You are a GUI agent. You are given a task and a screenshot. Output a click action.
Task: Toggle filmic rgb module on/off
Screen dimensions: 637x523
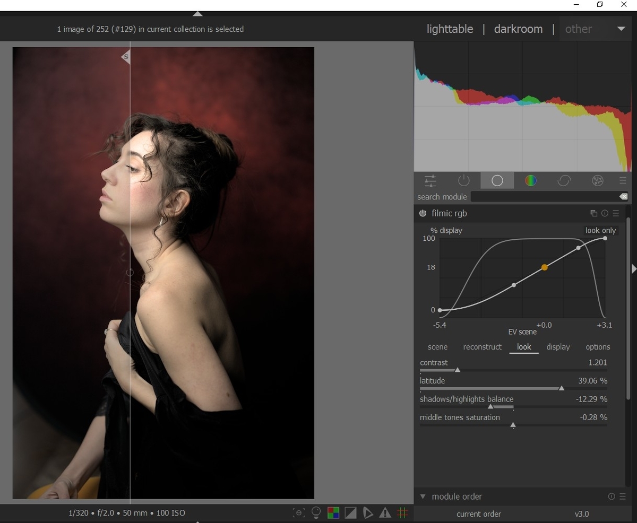[423, 213]
